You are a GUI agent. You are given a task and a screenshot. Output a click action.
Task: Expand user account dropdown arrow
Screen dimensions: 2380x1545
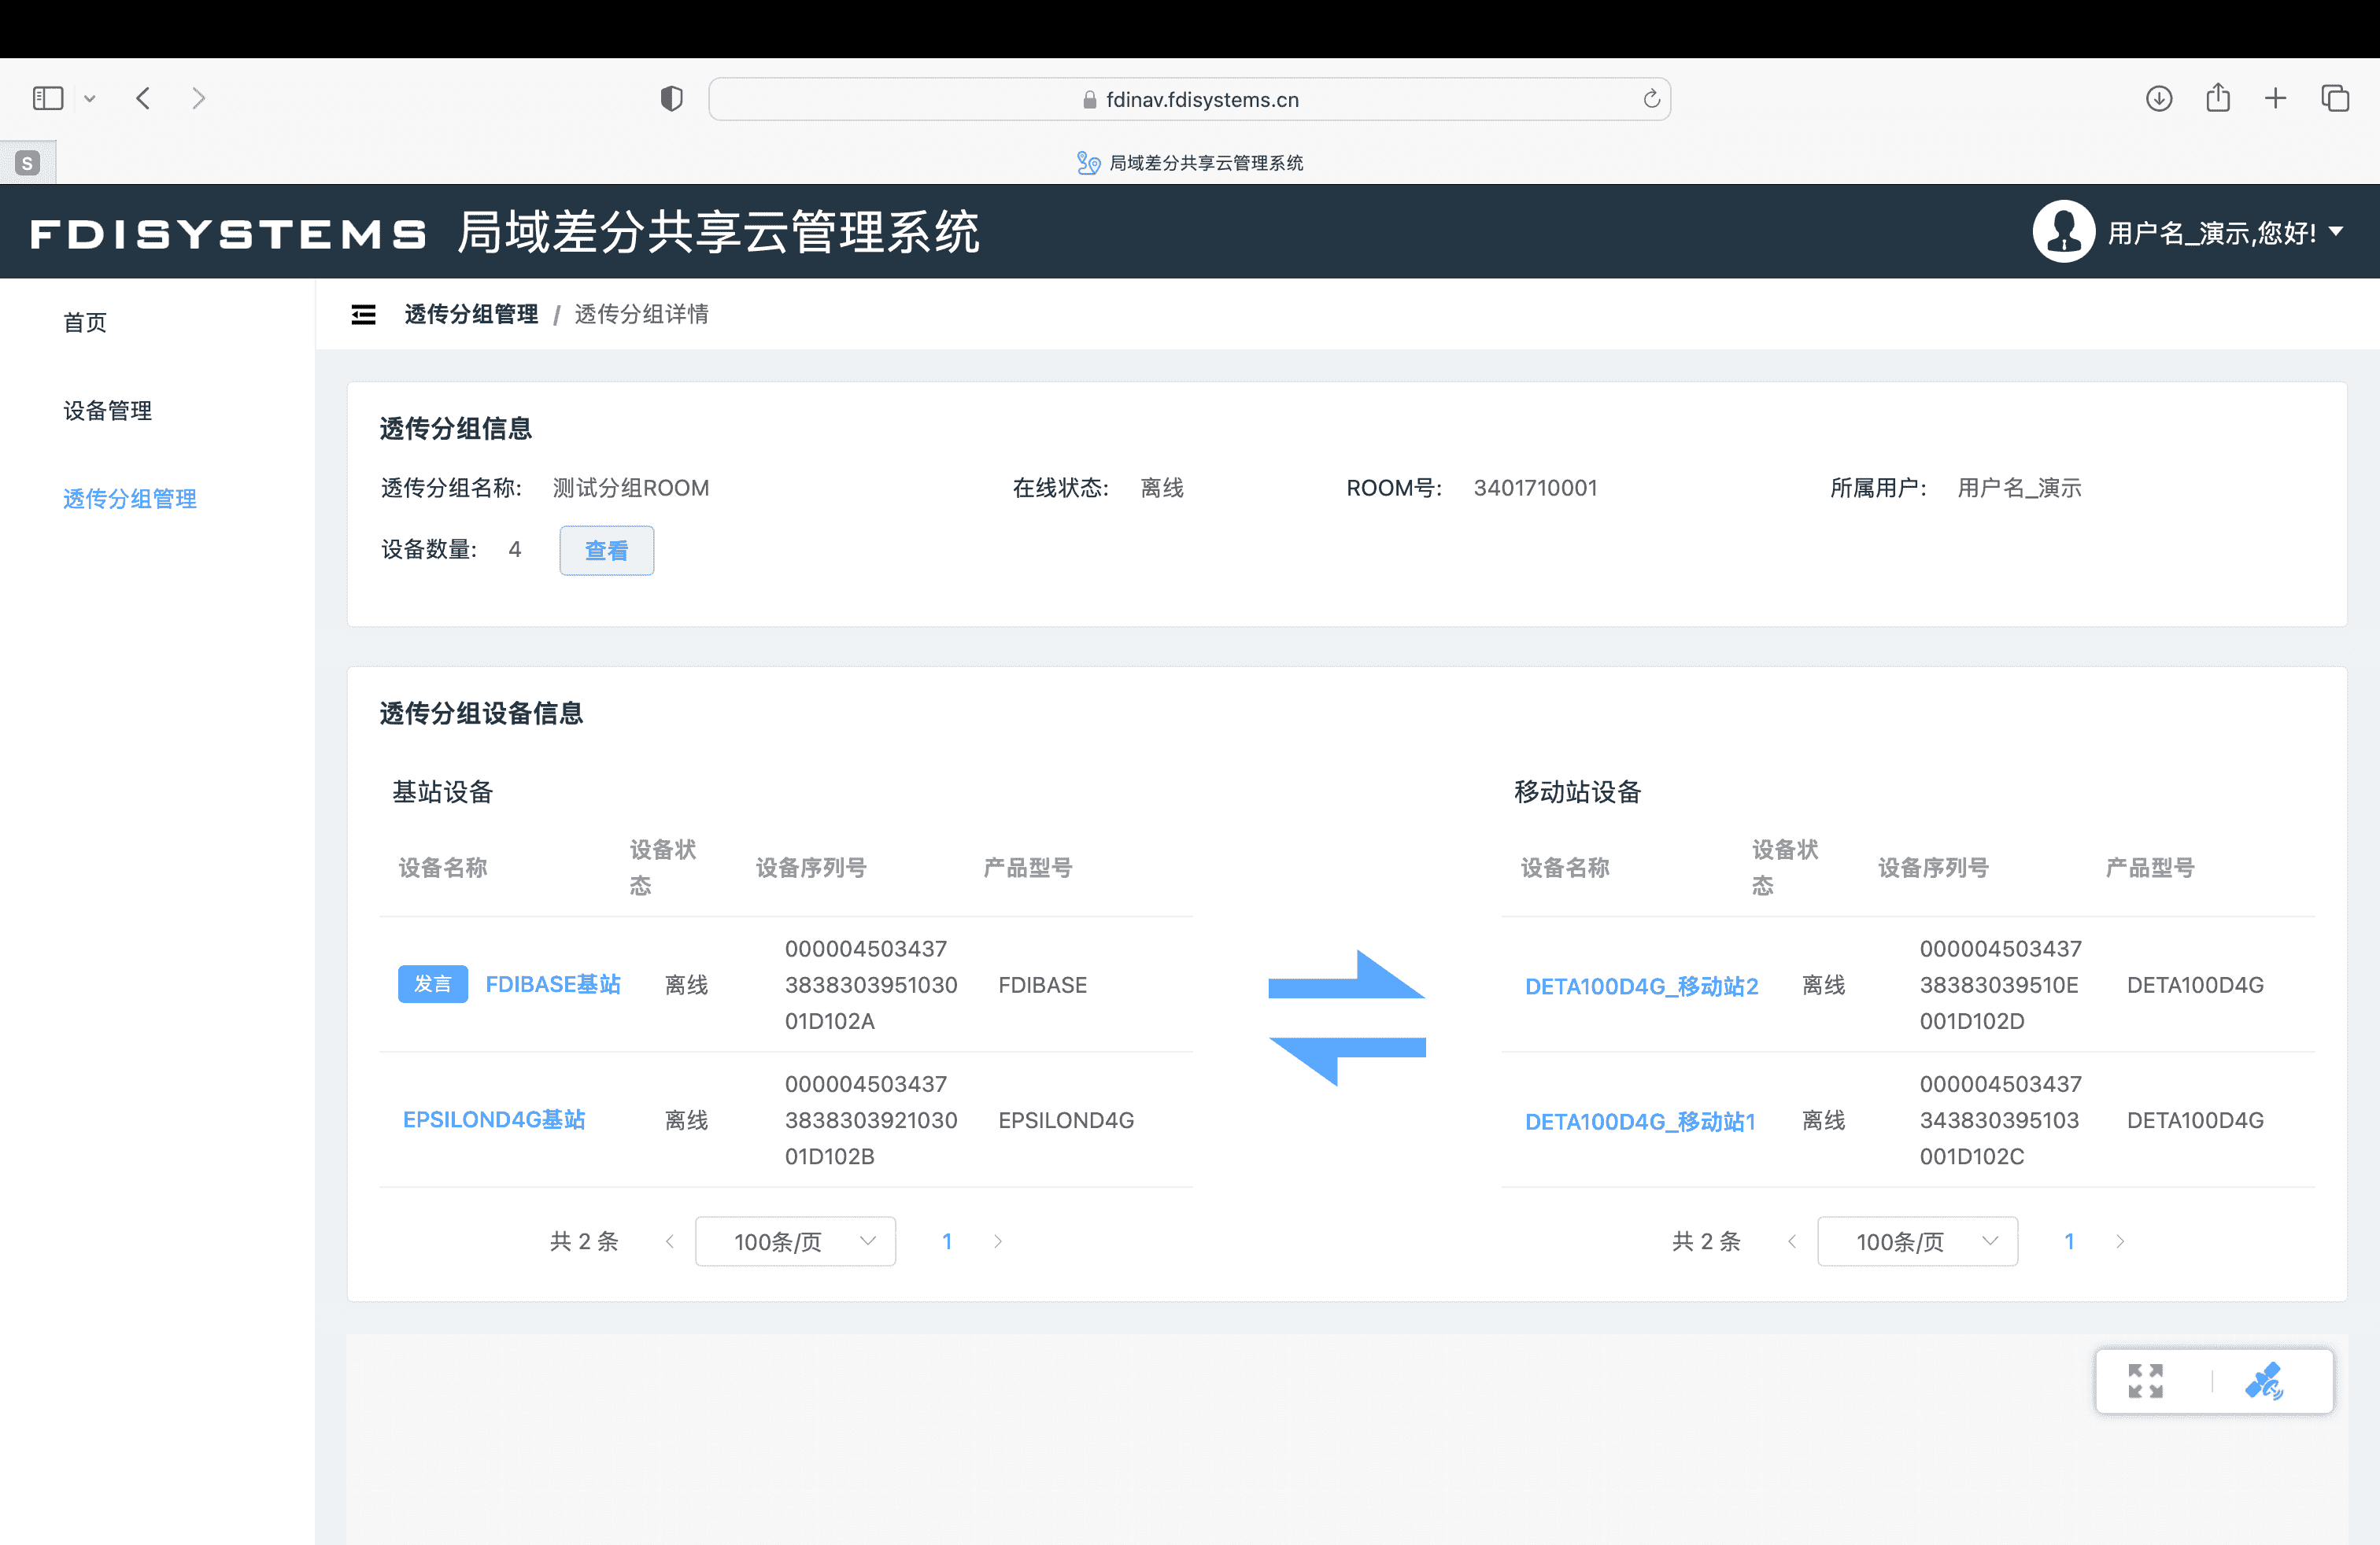[x=2337, y=232]
